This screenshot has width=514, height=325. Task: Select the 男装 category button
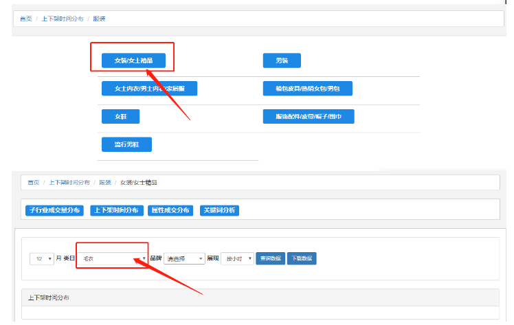tap(282, 60)
